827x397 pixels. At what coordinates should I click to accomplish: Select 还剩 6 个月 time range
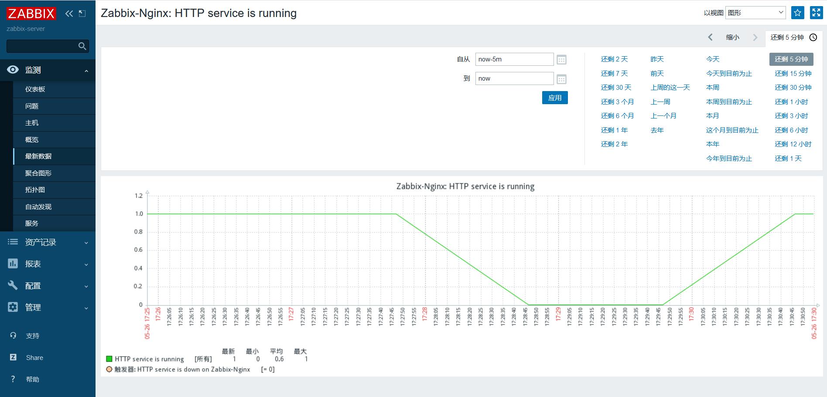[x=617, y=116]
